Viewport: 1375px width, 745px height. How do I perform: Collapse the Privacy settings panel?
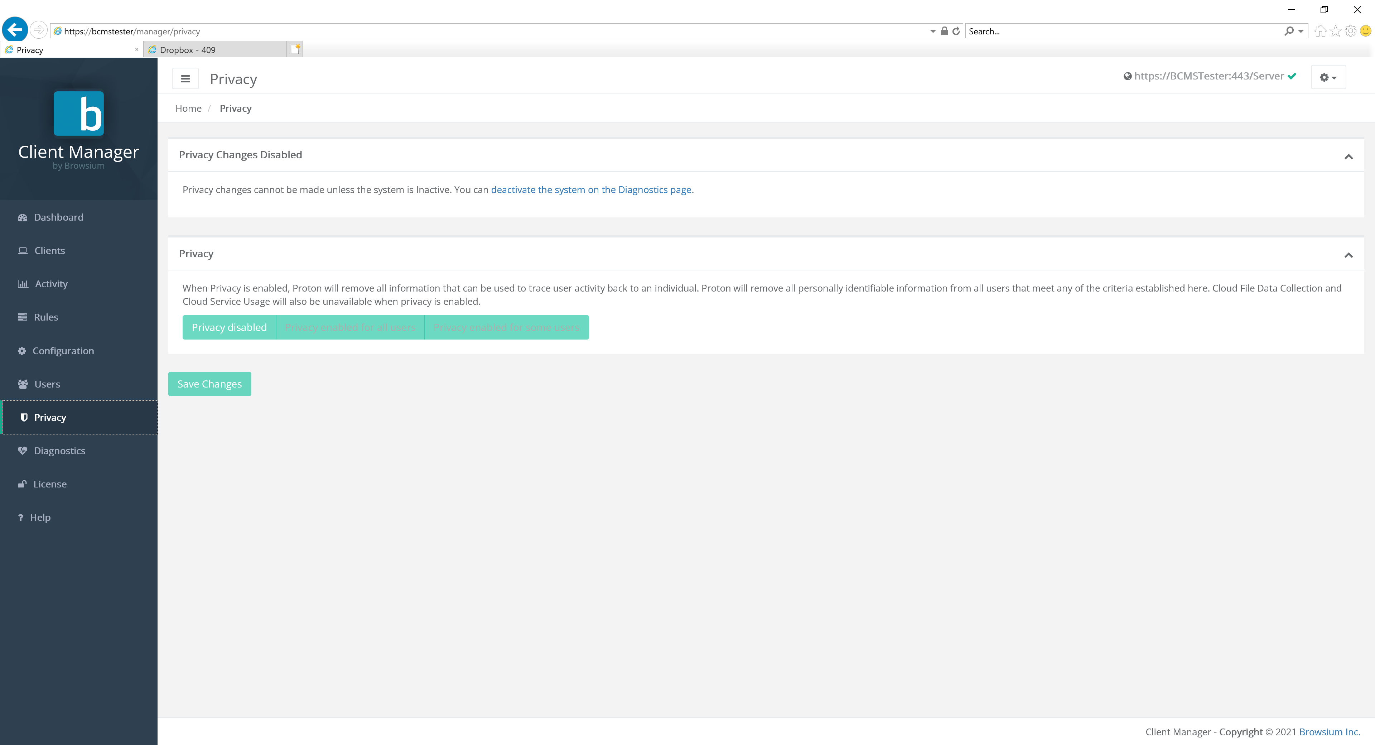pos(1349,255)
